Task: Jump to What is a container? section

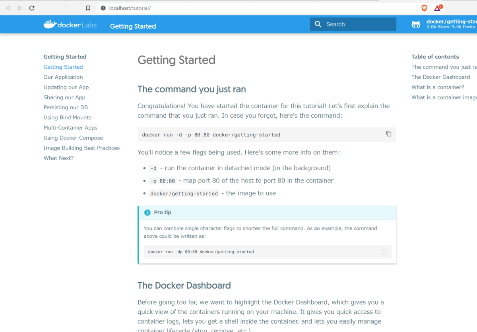Action: coord(438,87)
